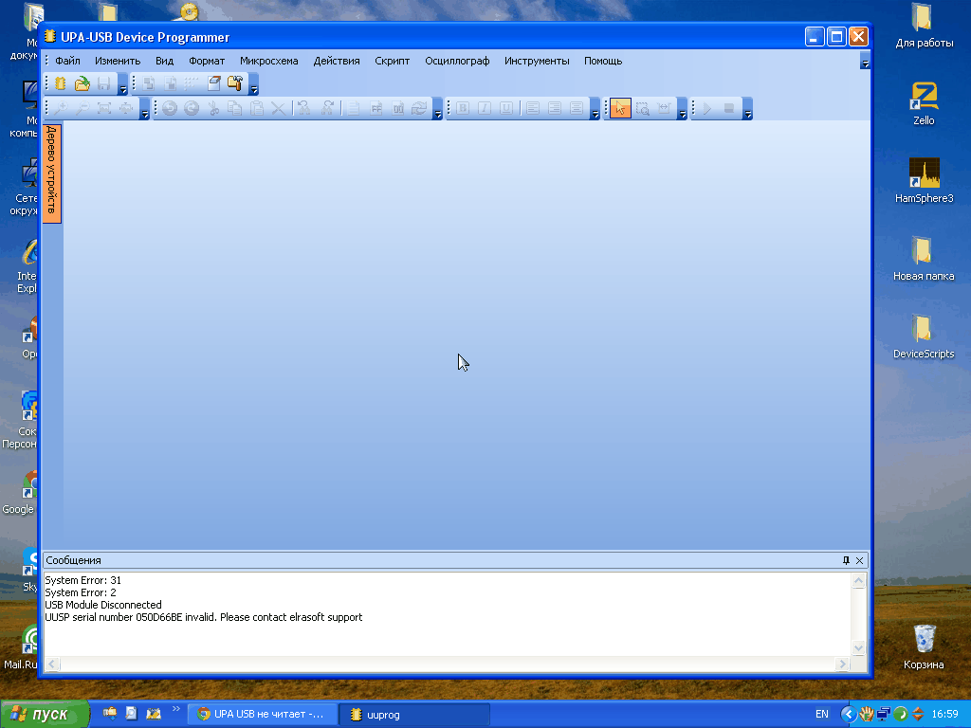Toggle align right button

point(554,108)
